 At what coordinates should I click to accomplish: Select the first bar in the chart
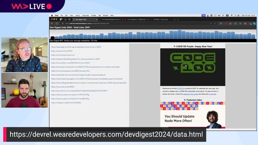tap(52, 37)
